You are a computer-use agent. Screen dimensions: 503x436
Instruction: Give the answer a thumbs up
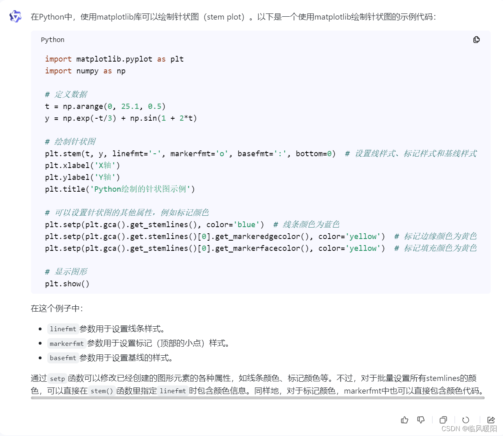pos(404,420)
